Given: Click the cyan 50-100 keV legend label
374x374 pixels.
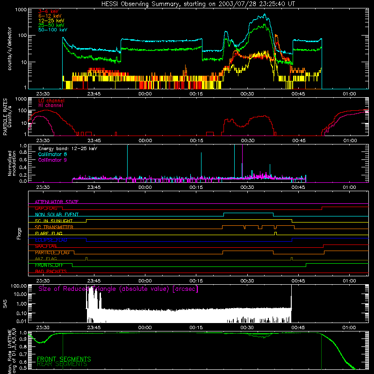Looking at the screenshot, I should click(x=53, y=30).
